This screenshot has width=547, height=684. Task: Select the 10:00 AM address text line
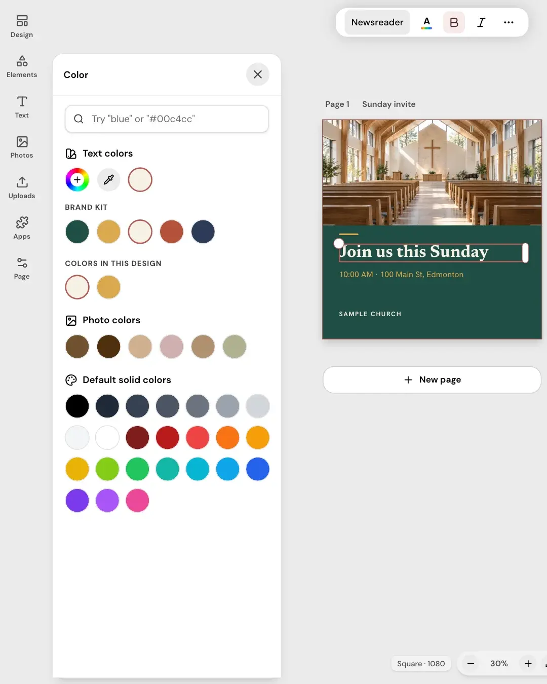(401, 275)
